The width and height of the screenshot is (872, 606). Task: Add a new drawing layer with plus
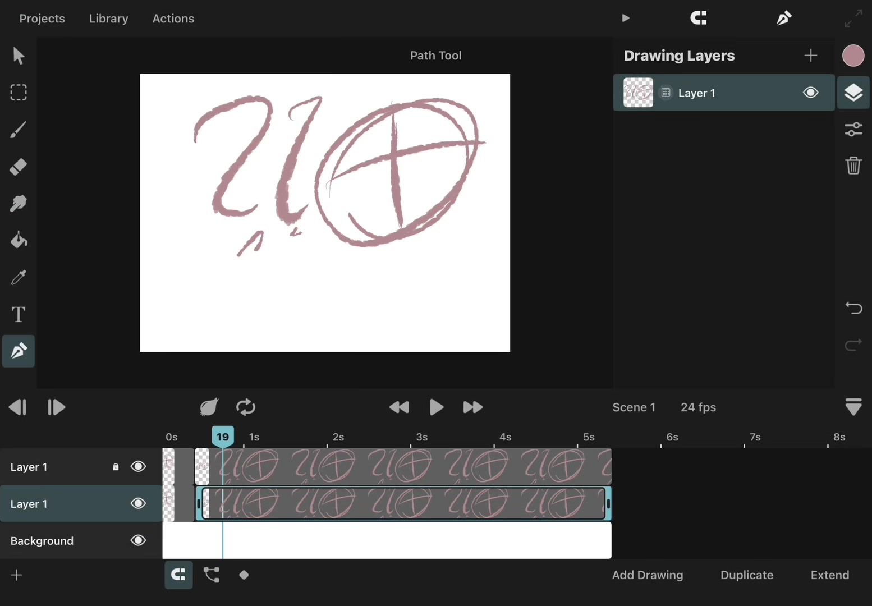810,56
